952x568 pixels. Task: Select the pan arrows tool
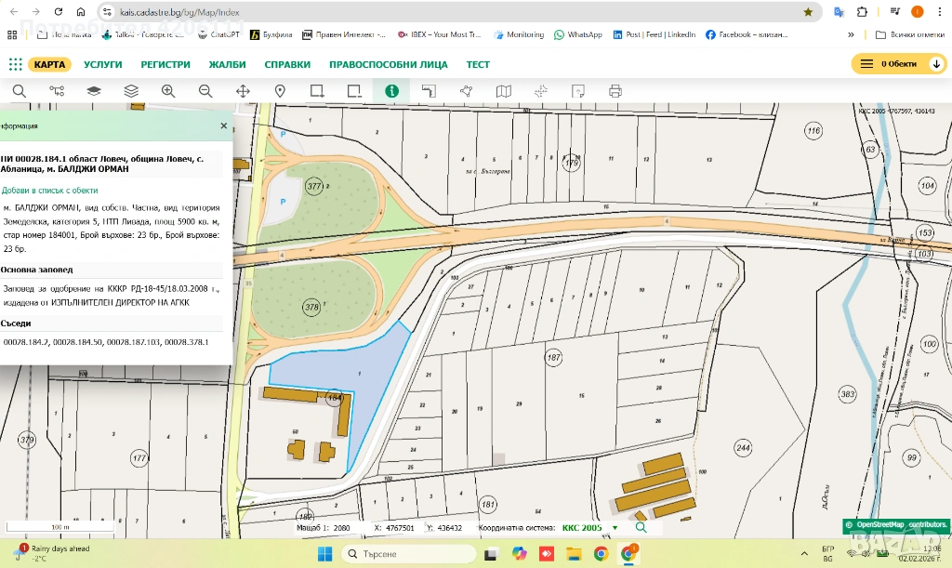[x=243, y=91]
